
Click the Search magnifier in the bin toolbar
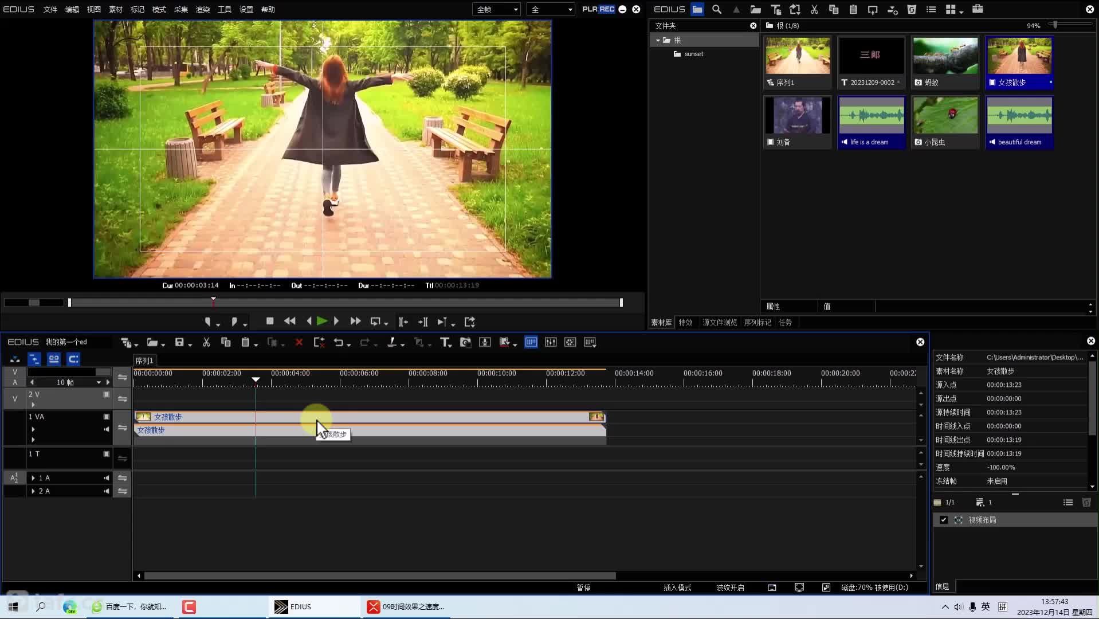(717, 9)
